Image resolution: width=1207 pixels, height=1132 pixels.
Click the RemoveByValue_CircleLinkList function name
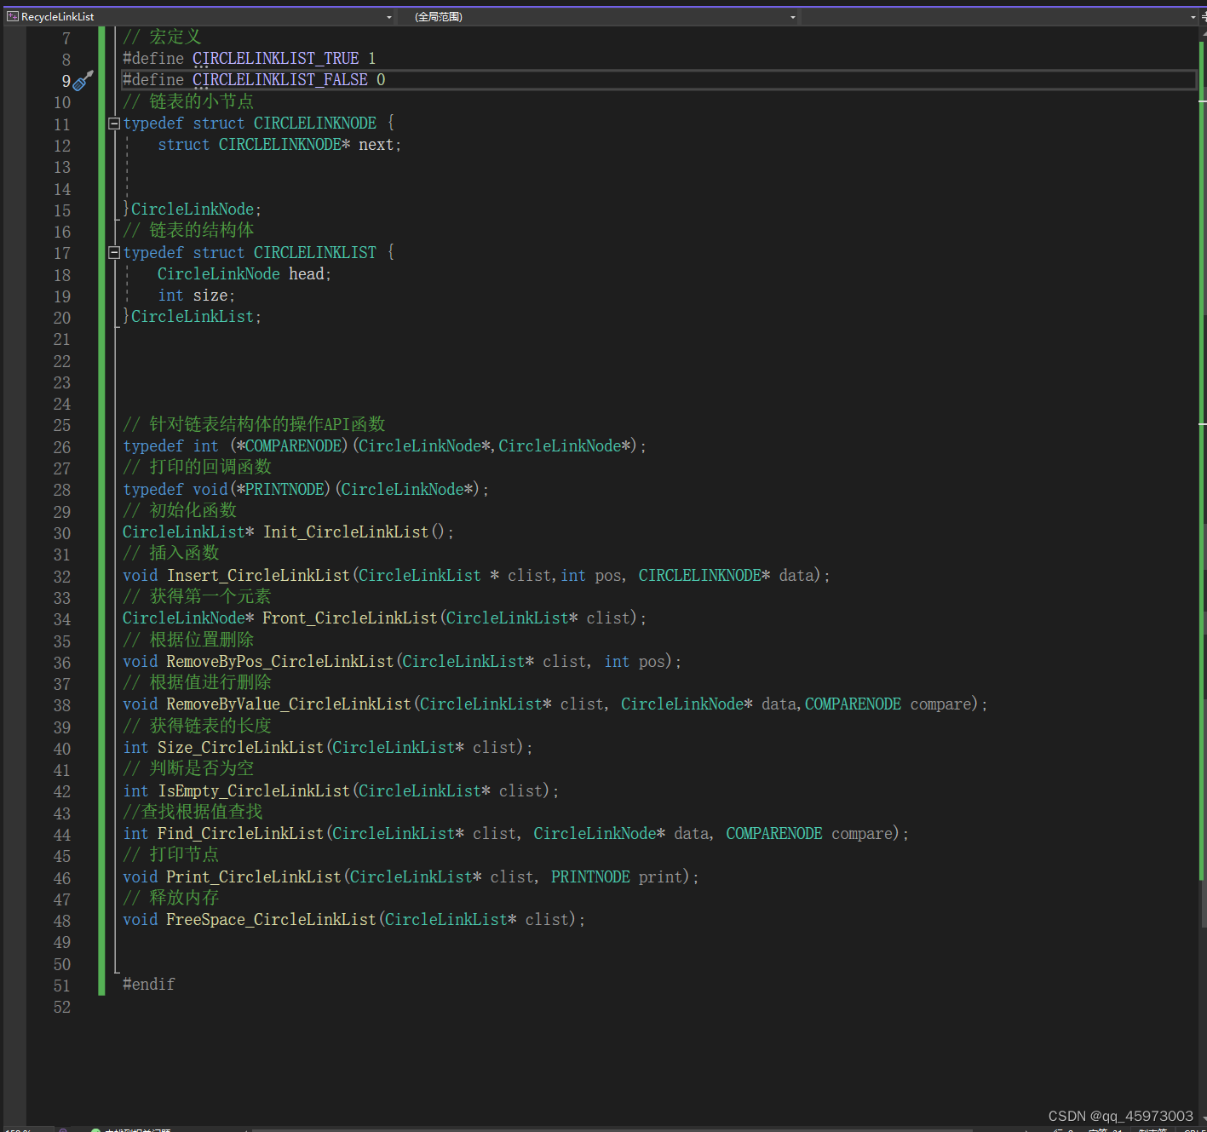289,704
